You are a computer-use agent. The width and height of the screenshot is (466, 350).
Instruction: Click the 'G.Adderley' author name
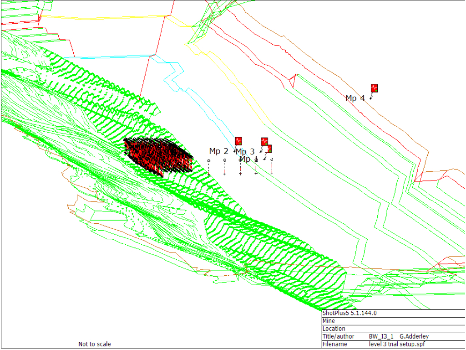[x=414, y=336]
